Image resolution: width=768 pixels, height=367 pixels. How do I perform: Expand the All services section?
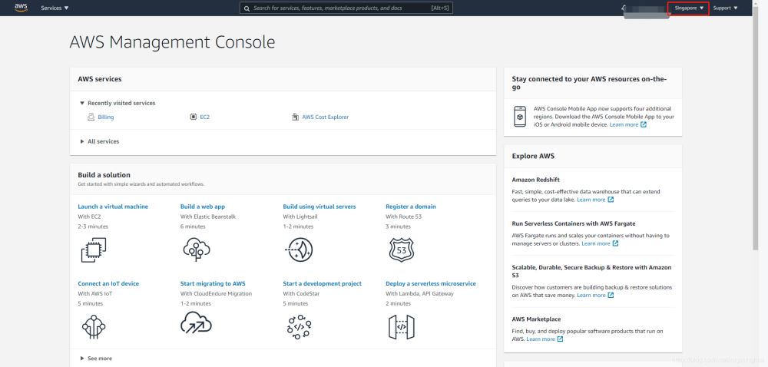pos(103,141)
